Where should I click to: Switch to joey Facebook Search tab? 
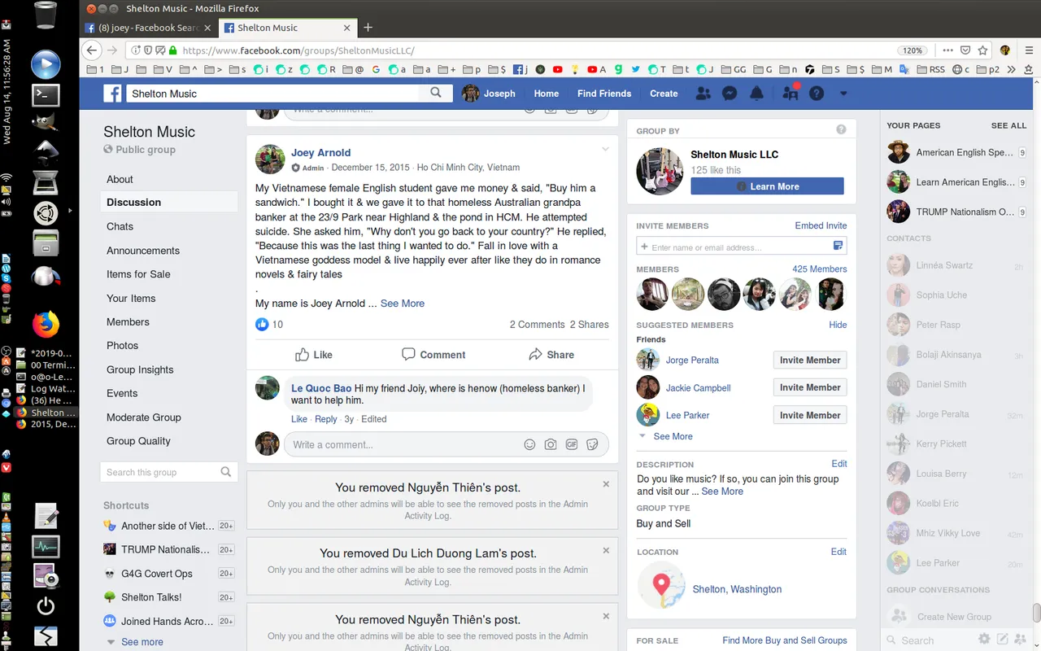click(x=149, y=28)
